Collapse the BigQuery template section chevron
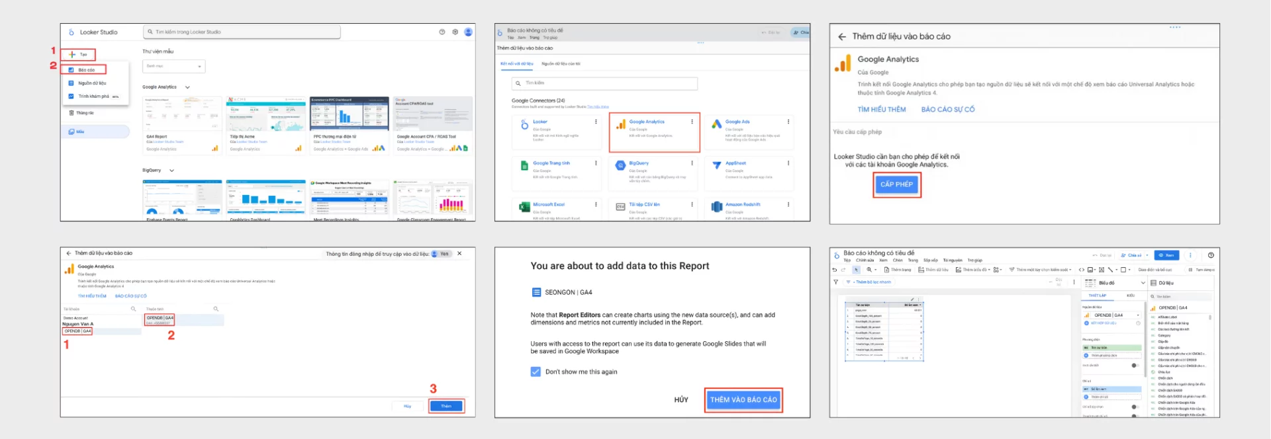Screen dimensions: 1271x439 pyautogui.click(x=171, y=171)
